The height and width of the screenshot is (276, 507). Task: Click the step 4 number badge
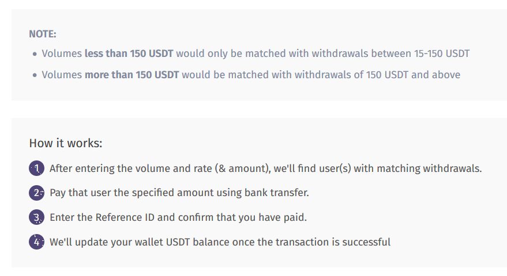click(x=36, y=242)
